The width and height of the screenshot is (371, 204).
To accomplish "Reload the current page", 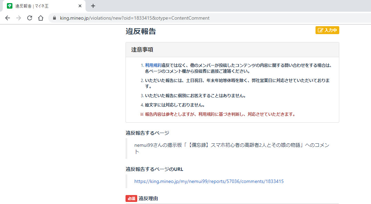I will pyautogui.click(x=30, y=18).
